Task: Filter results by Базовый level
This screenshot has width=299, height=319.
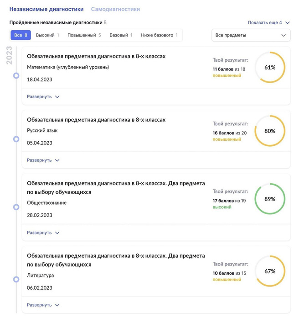Action: (121, 35)
